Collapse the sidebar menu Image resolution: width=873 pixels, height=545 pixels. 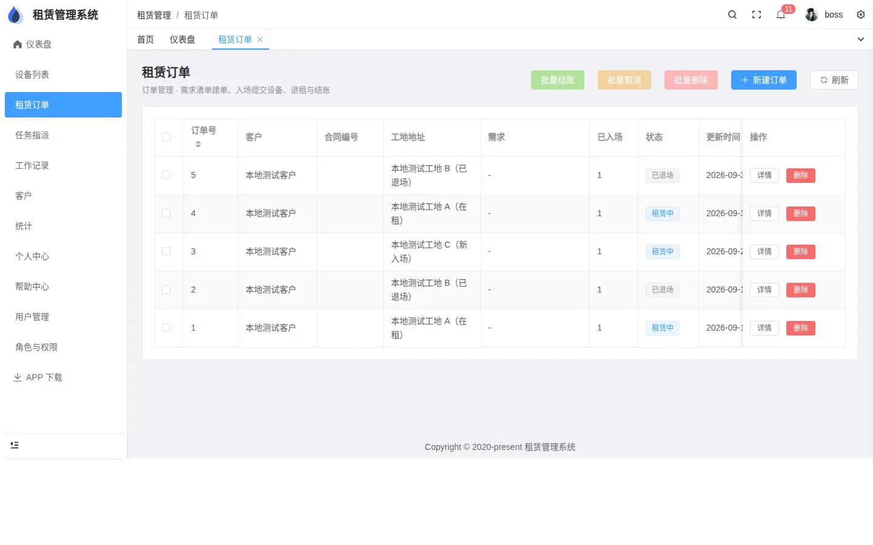15,445
